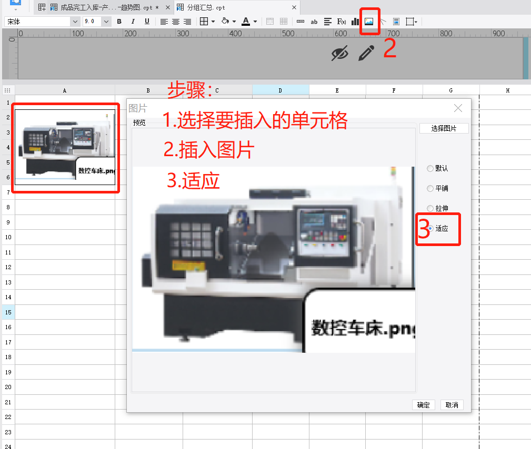Screen dimensions: 531x449
Task: Choose the 拉伸 stretch radio option
Action: pyautogui.click(x=430, y=209)
